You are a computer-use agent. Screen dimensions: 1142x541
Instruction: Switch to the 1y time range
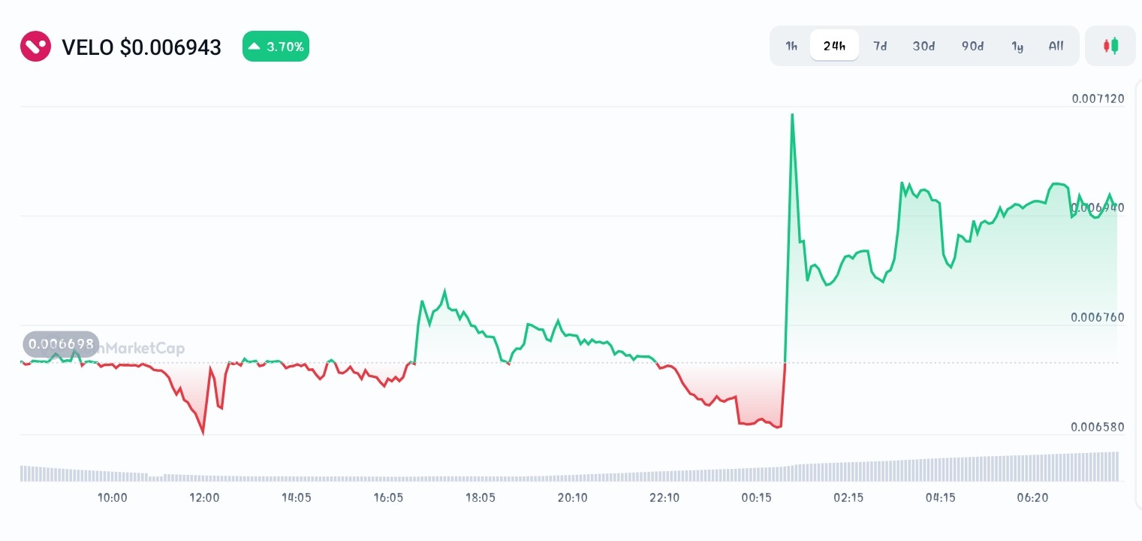(x=1017, y=46)
